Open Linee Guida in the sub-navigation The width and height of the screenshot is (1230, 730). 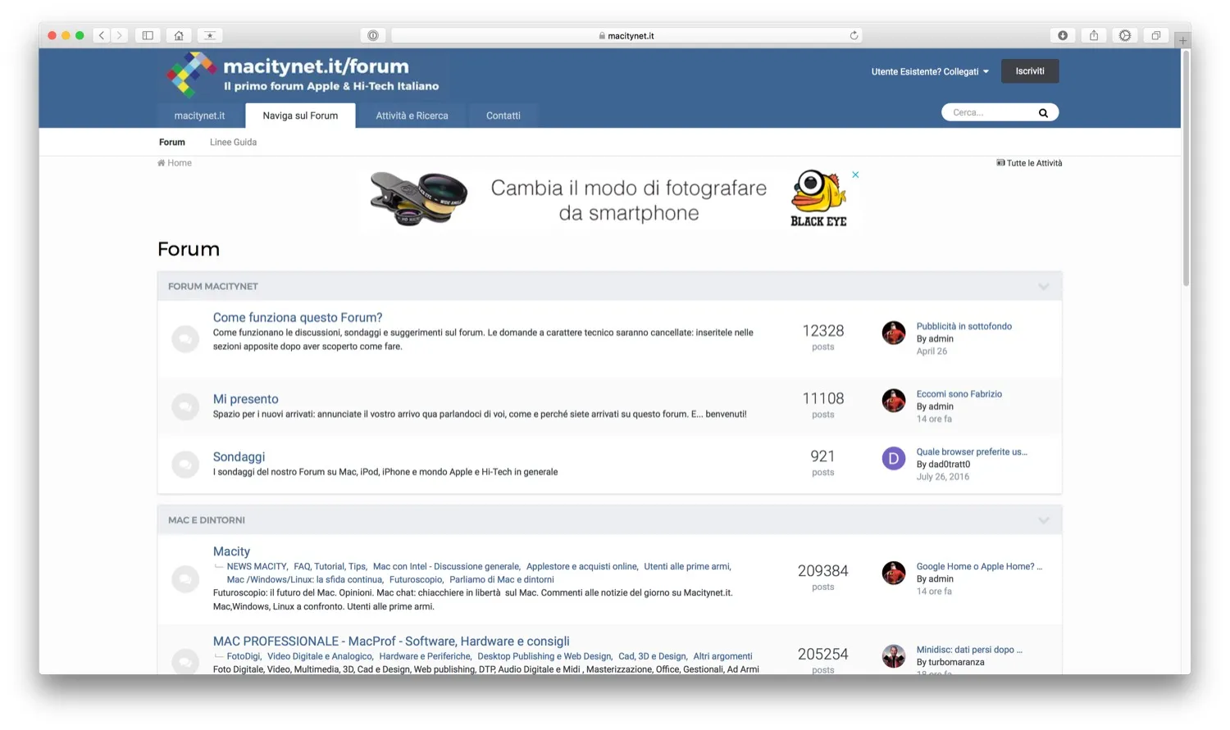(233, 143)
